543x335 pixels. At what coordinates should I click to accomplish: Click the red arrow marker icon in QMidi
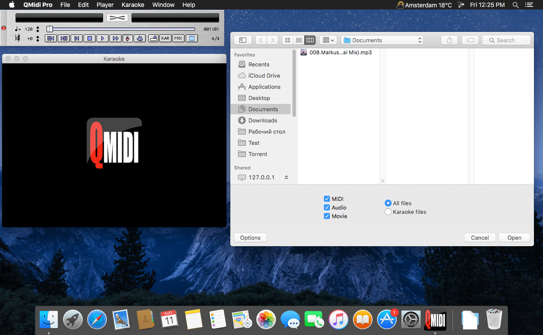click(x=127, y=38)
